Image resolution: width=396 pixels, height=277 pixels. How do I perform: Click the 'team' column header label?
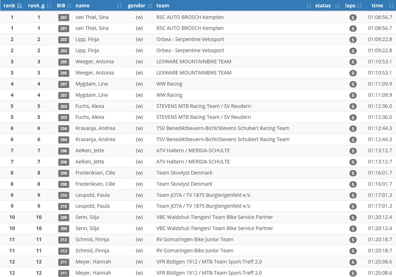click(163, 5)
